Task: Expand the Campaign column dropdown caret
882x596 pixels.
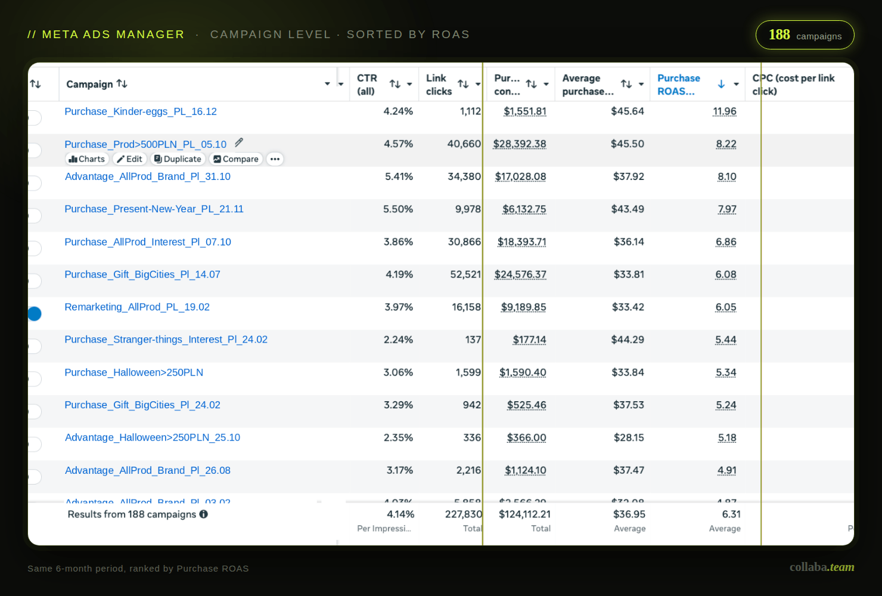Action: pyautogui.click(x=327, y=84)
